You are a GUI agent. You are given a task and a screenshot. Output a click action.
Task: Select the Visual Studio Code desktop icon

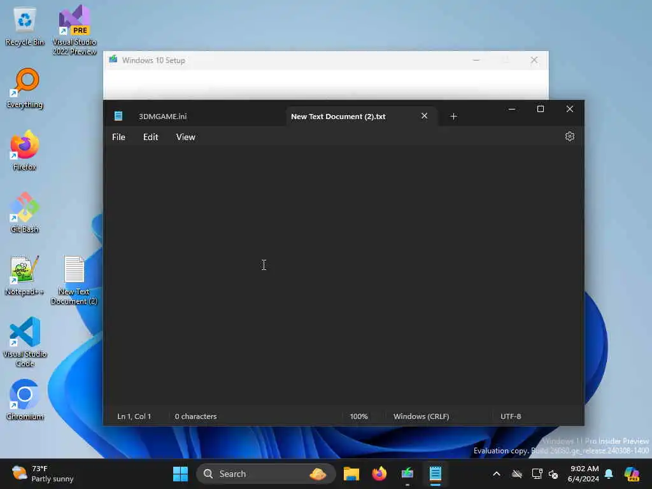pyautogui.click(x=25, y=342)
